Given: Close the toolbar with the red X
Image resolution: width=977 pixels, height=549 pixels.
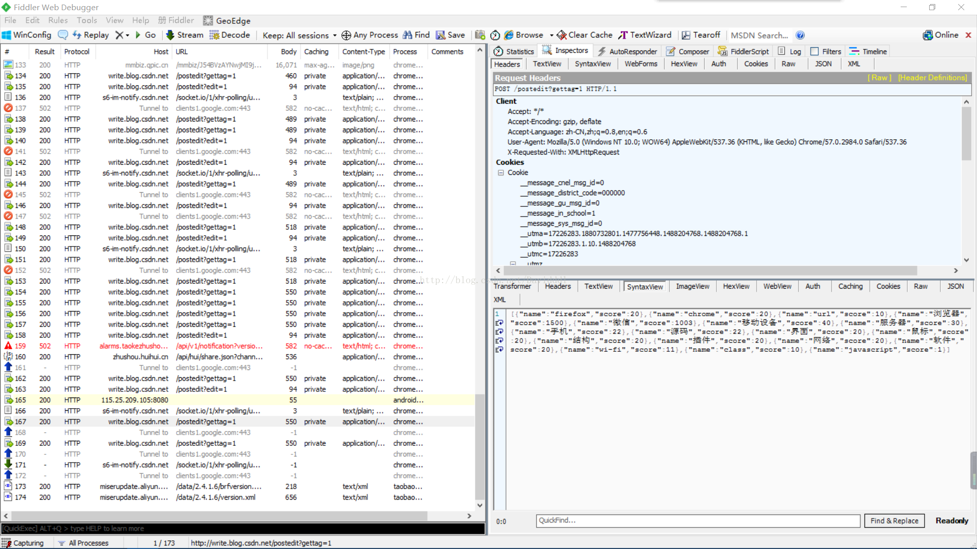Looking at the screenshot, I should pyautogui.click(x=968, y=35).
